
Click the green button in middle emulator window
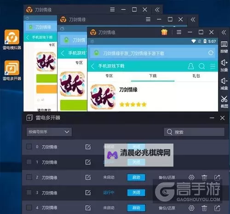[74, 105]
